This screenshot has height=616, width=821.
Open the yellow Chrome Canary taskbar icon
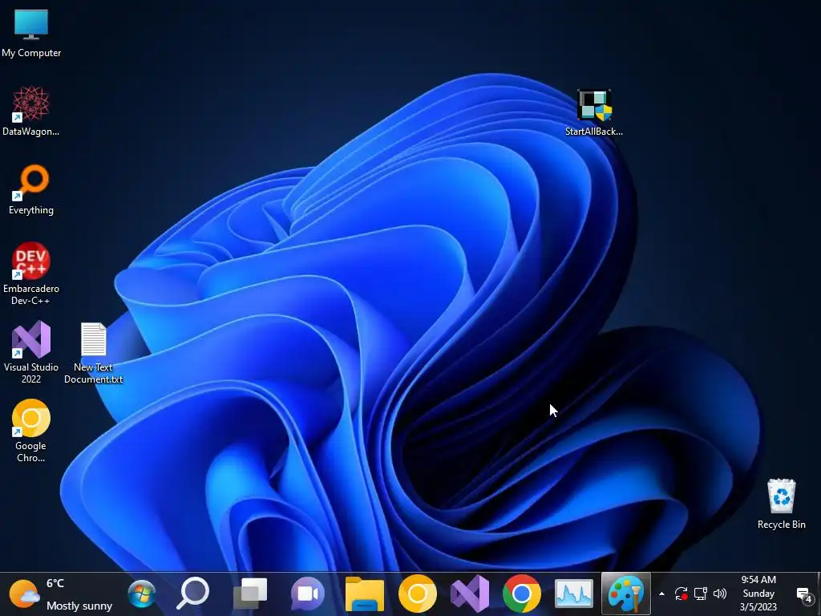[417, 594]
